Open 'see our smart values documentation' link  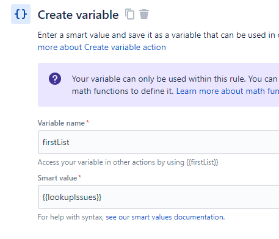coord(165,217)
